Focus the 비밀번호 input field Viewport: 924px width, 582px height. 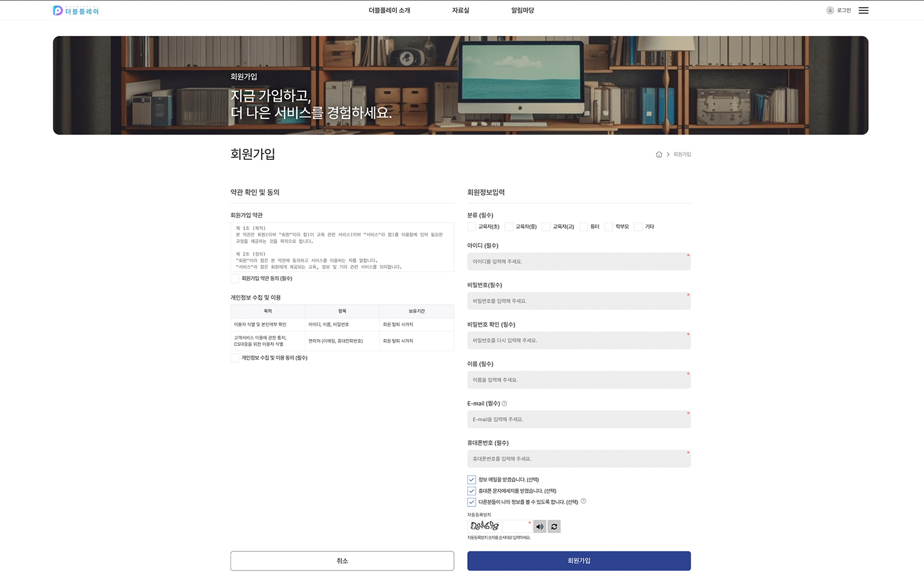point(579,301)
